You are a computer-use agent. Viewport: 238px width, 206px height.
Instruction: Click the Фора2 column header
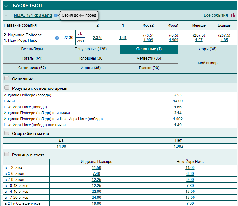(148, 25)
